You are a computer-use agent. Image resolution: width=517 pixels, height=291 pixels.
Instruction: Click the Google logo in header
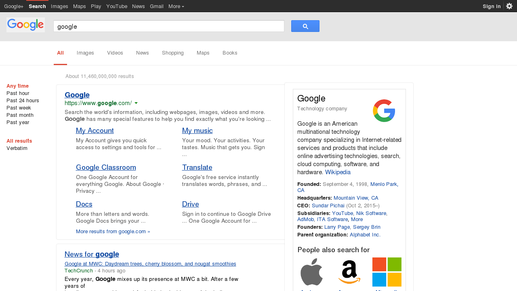(x=25, y=25)
